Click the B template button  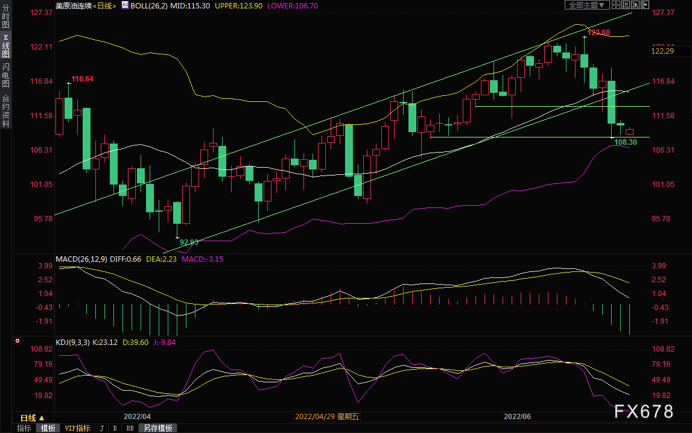115,428
